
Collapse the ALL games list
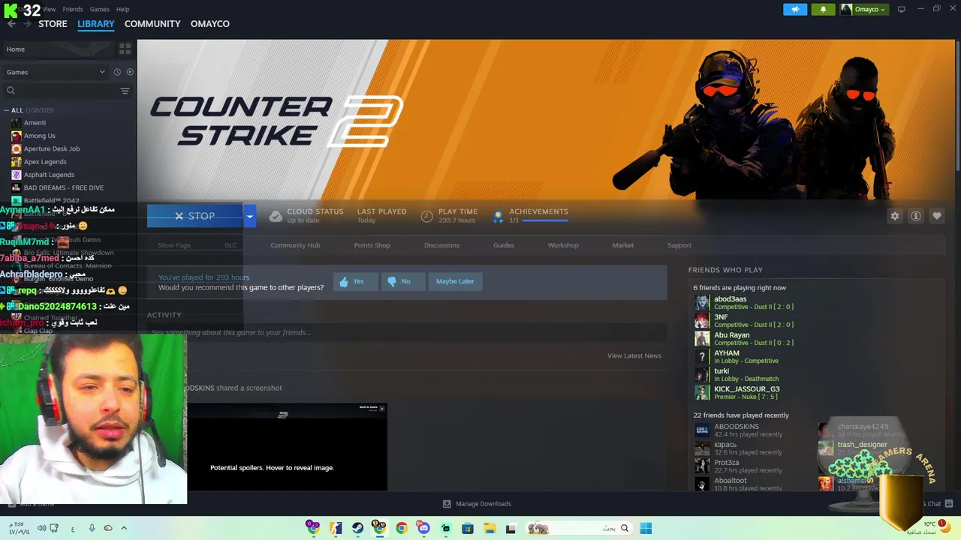[8, 110]
